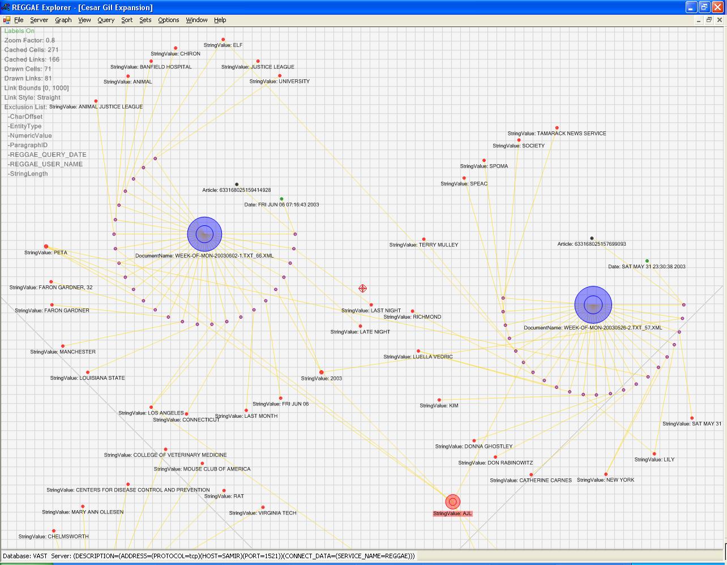The width and height of the screenshot is (727, 565).
Task: Click the red 2003 StringValue node
Action: [x=322, y=373]
